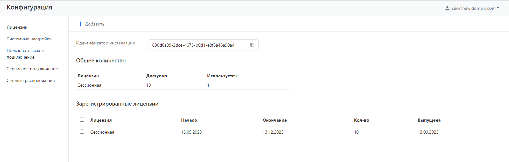Image resolution: width=509 pixels, height=162 pixels.
Task: Click the Окончание column header
Action: 274,120
